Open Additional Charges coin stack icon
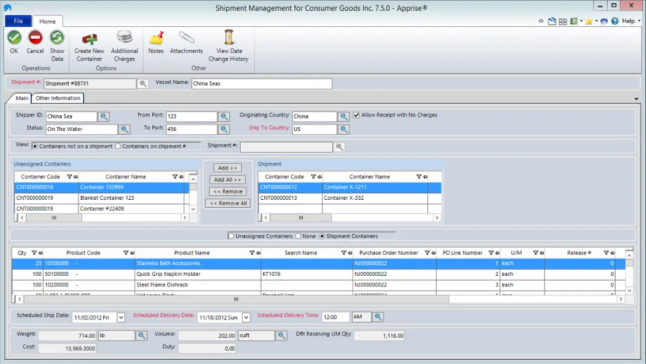This screenshot has height=364, width=646. point(124,37)
